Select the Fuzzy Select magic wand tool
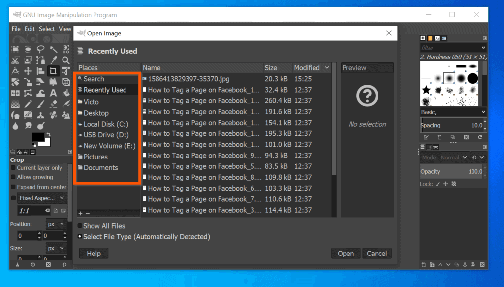 click(53, 49)
